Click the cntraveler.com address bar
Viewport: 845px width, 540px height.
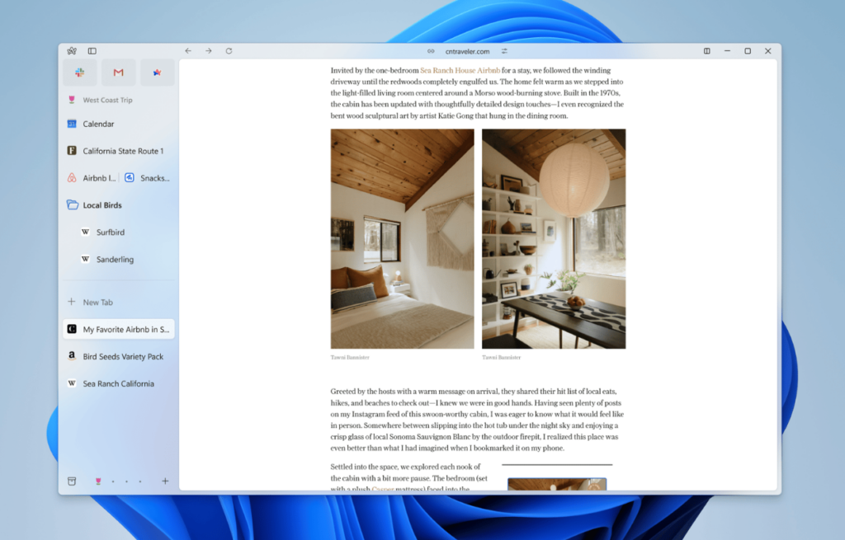(x=468, y=50)
